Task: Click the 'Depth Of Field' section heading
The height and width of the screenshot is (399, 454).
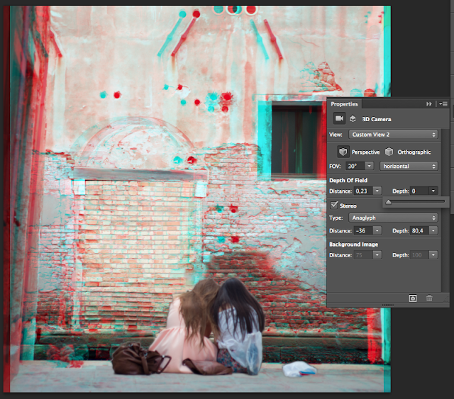Action: pyautogui.click(x=348, y=180)
